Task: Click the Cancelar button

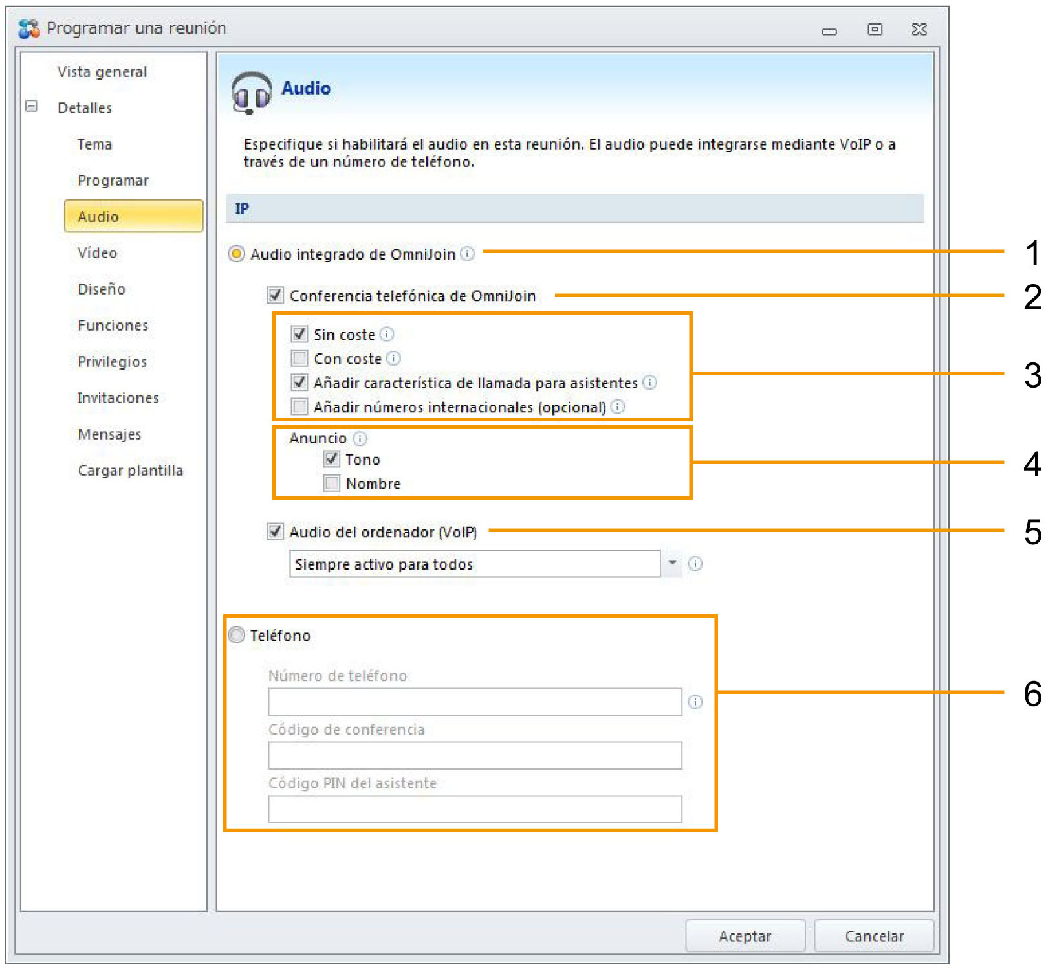Action: tap(874, 936)
